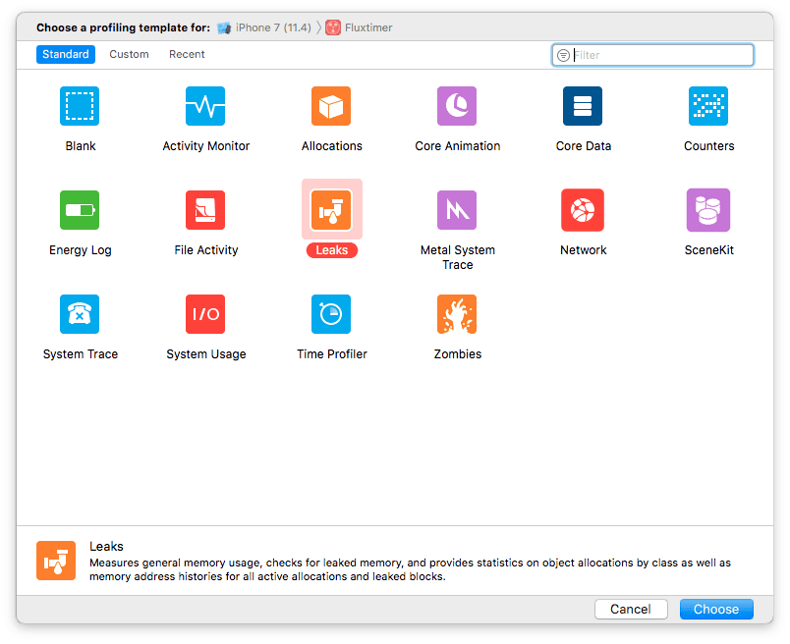Select the System Trace template

tap(80, 314)
